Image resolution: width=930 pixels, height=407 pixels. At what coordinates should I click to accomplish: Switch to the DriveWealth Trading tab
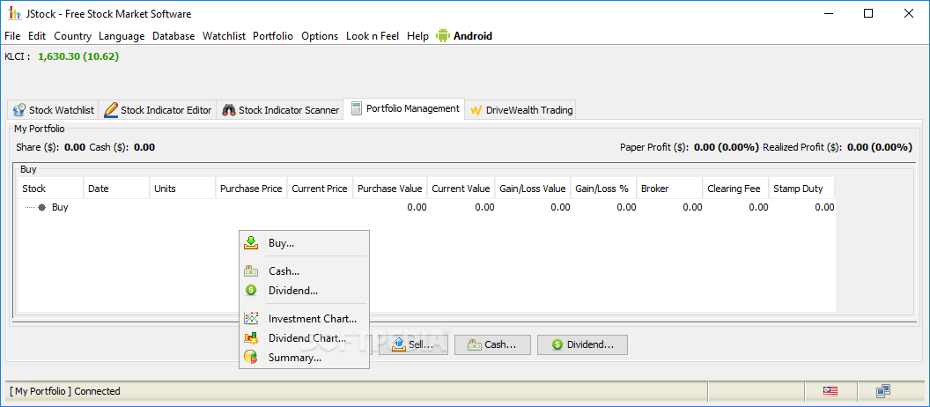point(521,110)
